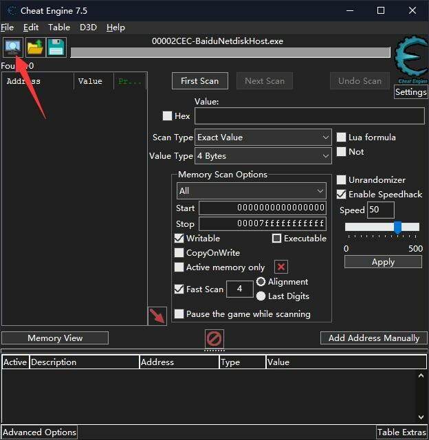
Task: Toggle the Writable checkbox
Action: click(179, 239)
